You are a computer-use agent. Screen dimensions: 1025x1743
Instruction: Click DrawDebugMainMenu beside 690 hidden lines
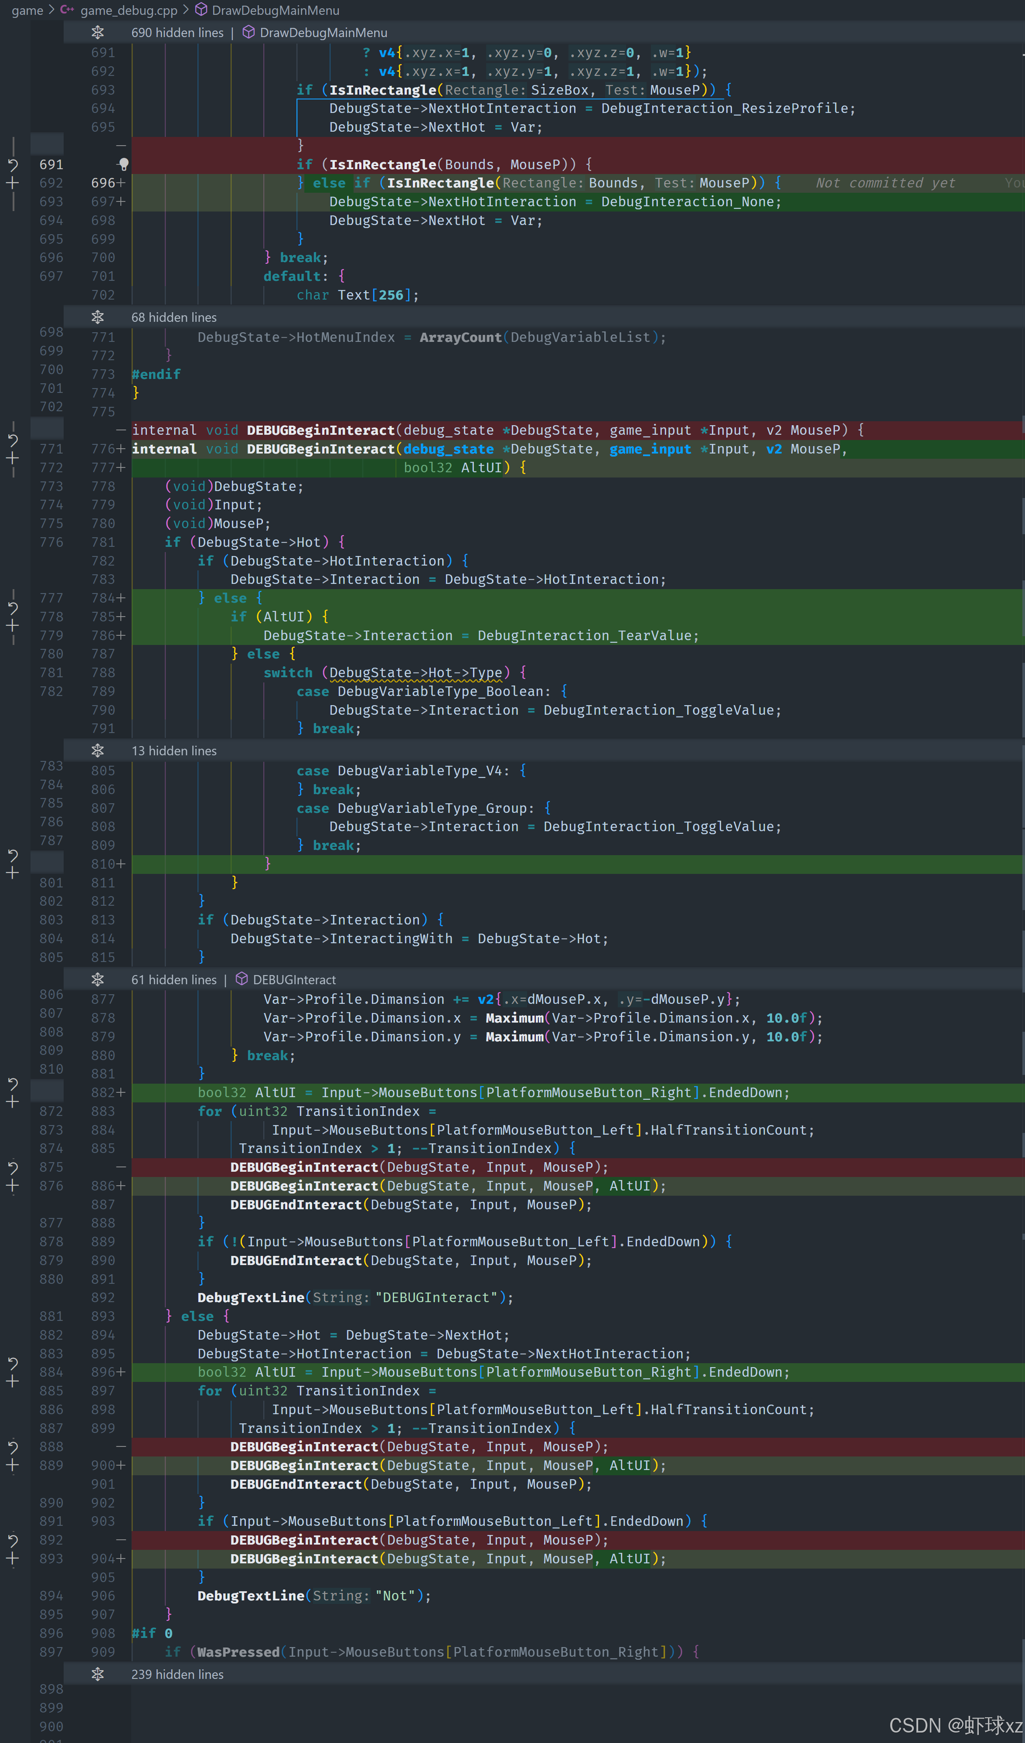click(323, 33)
